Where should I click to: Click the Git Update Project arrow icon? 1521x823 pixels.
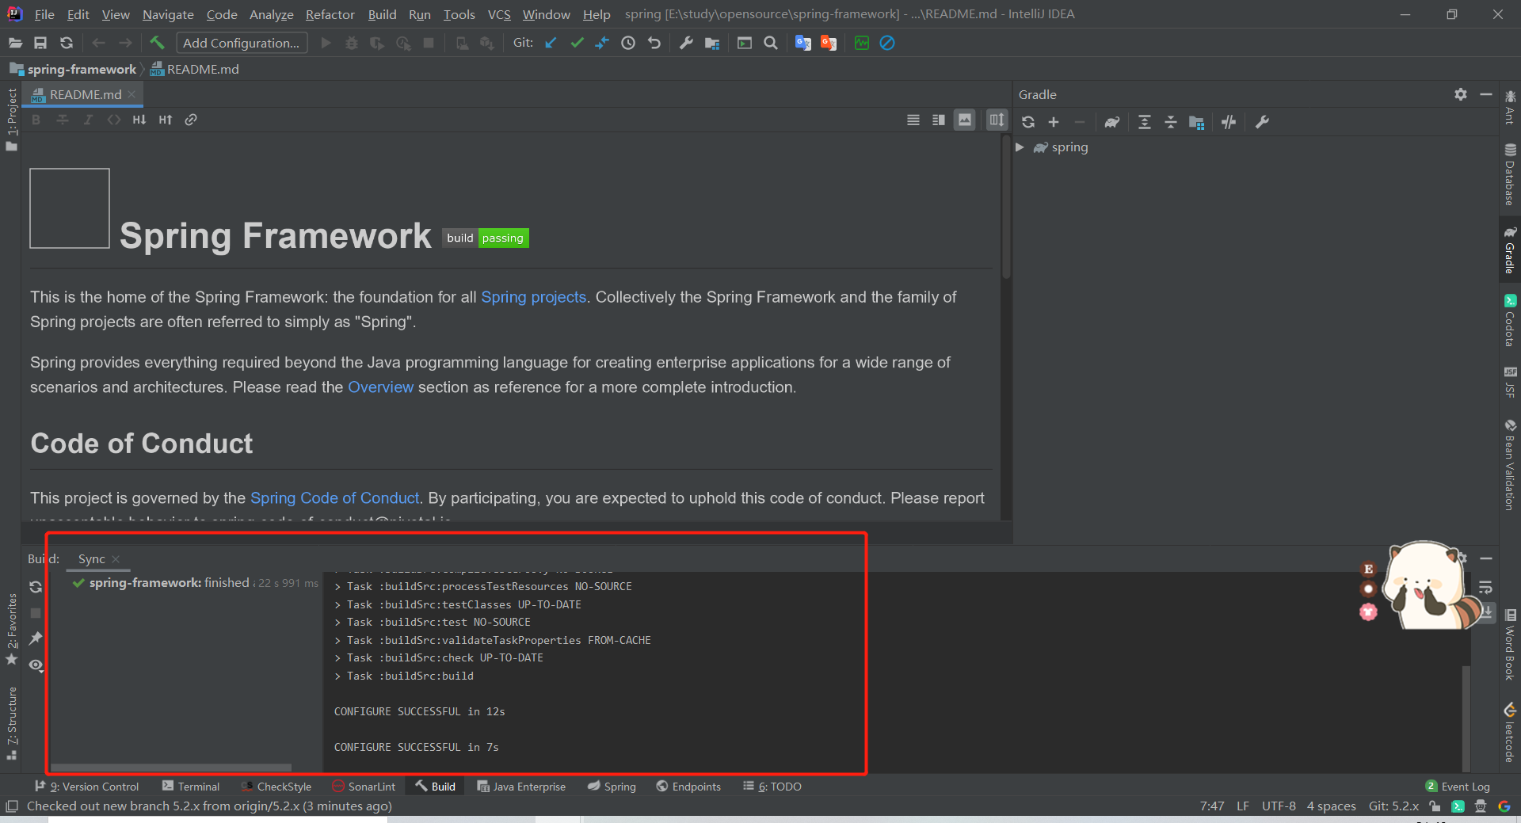(x=551, y=43)
